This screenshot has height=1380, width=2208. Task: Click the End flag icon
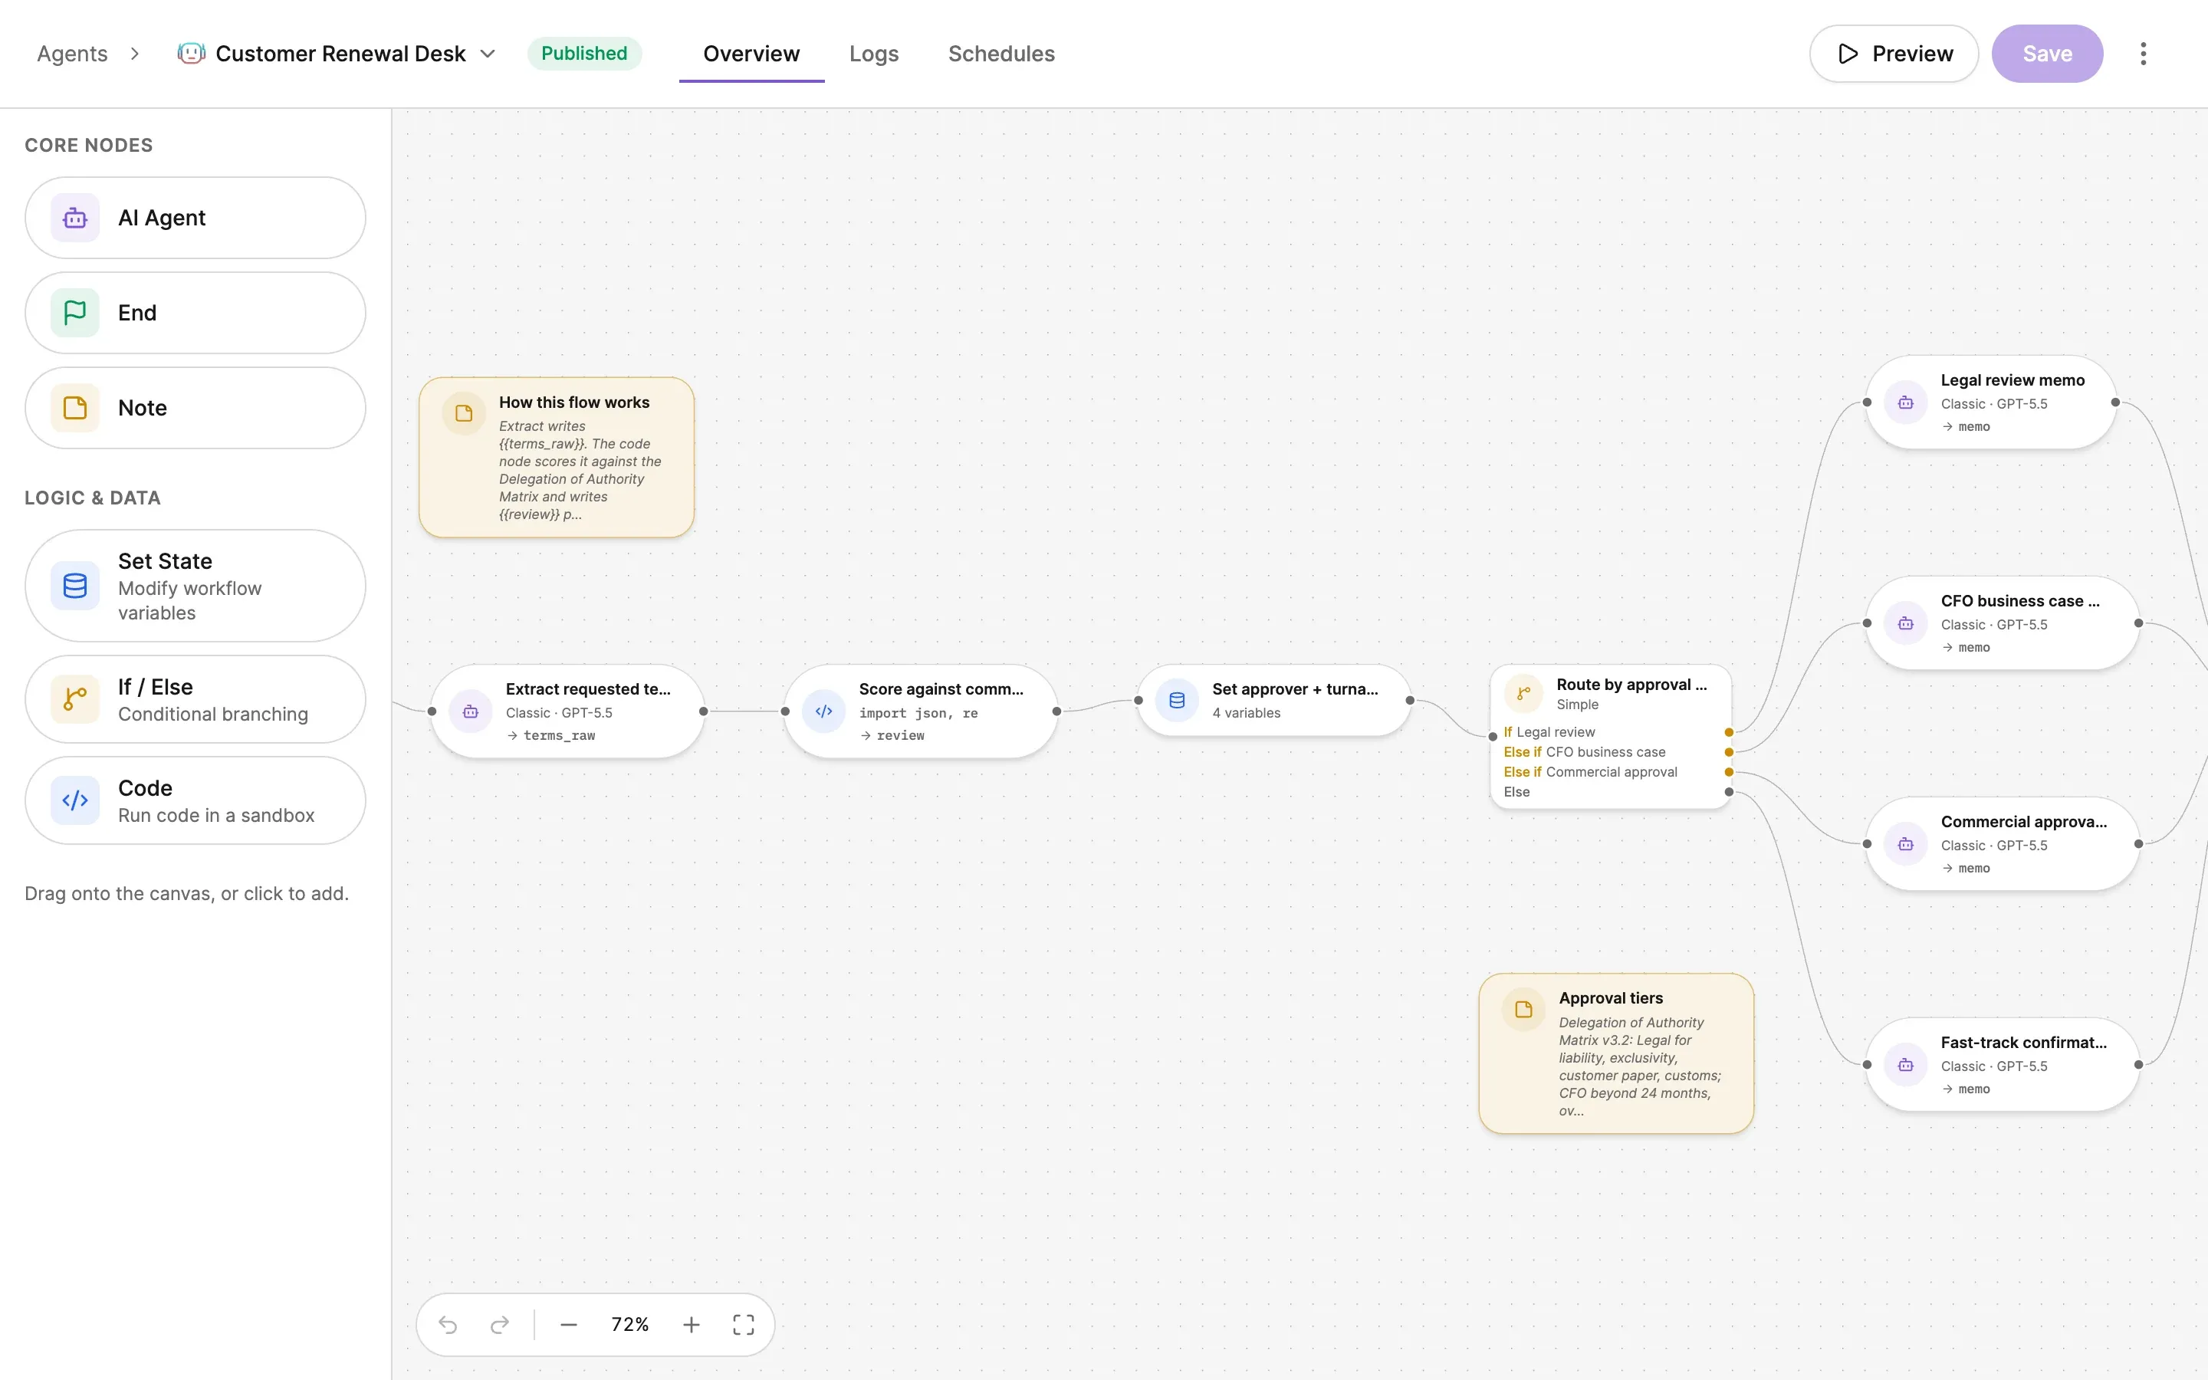pos(75,313)
